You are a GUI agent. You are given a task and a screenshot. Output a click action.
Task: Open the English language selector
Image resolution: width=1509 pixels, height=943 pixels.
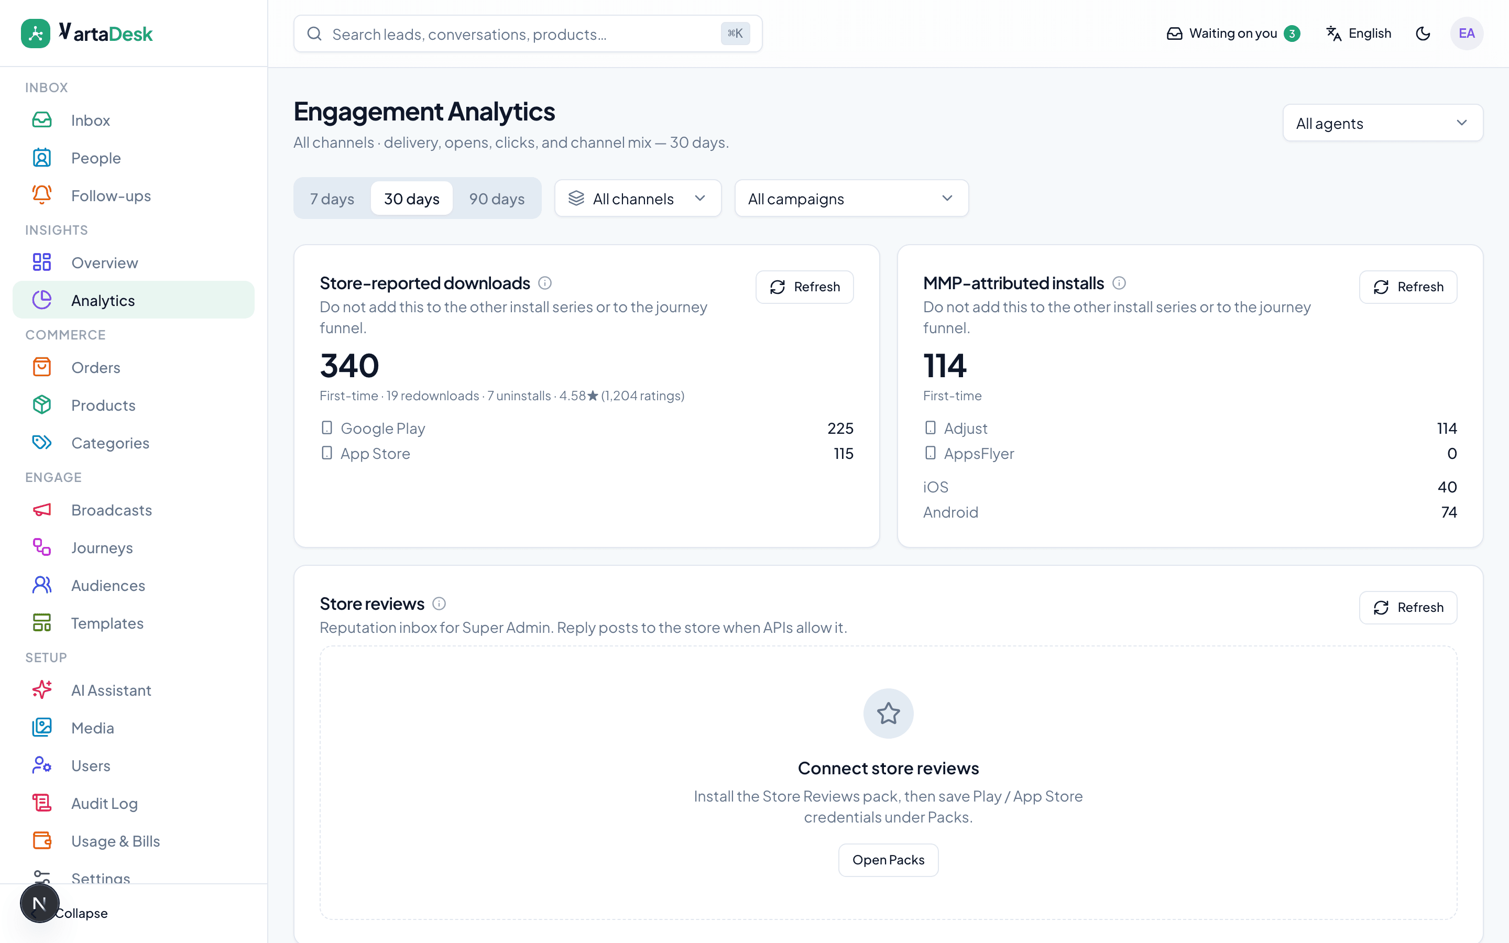pyautogui.click(x=1359, y=34)
